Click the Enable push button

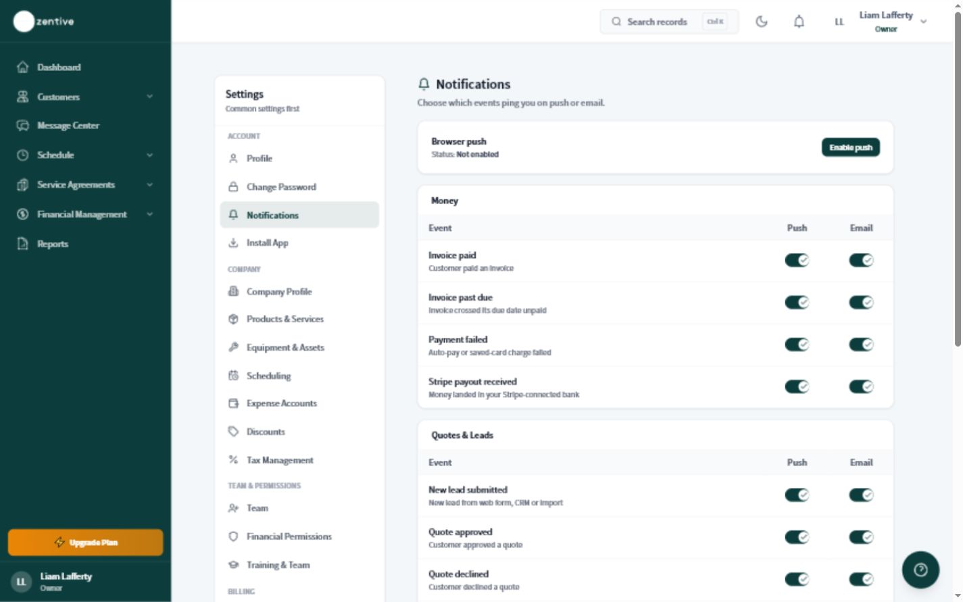pyautogui.click(x=850, y=147)
